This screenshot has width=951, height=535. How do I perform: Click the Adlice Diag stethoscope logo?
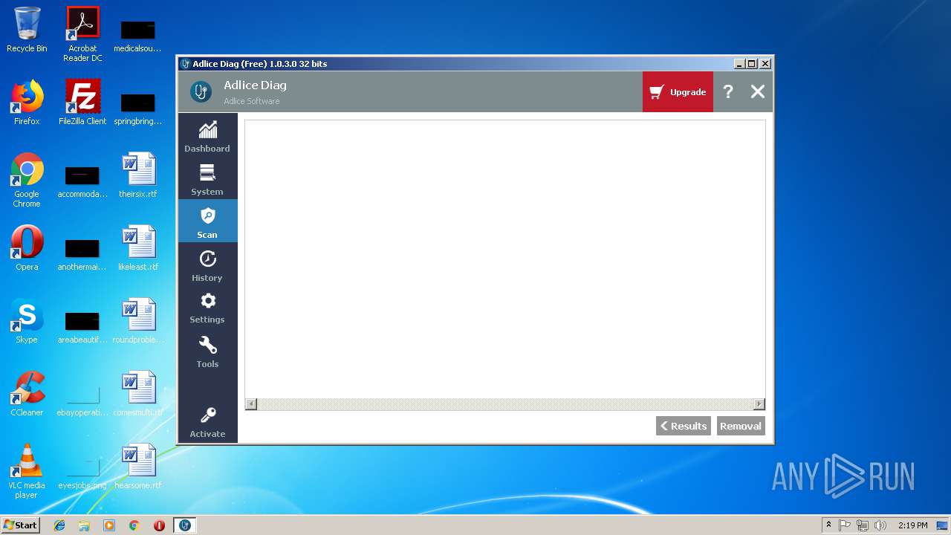(201, 91)
